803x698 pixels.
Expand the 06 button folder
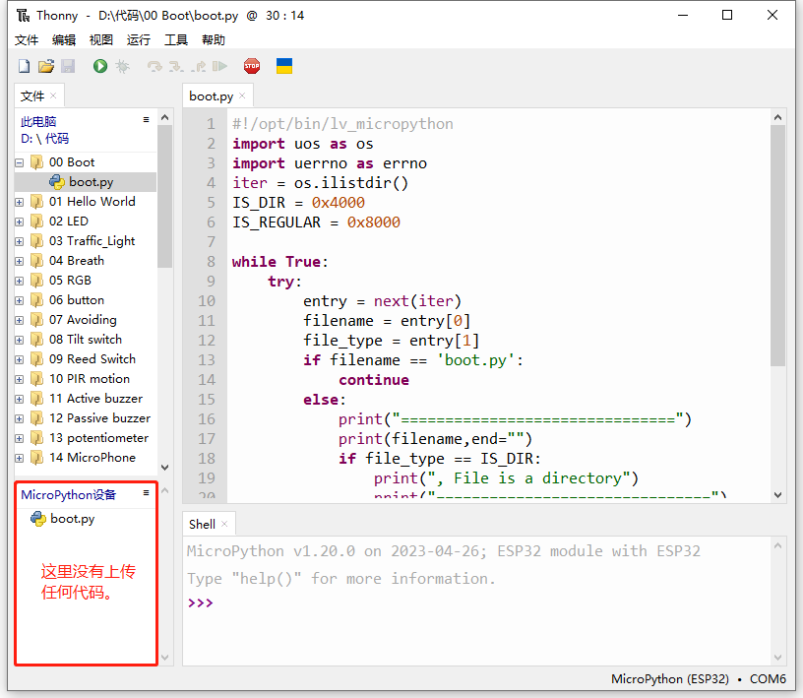tap(20, 300)
